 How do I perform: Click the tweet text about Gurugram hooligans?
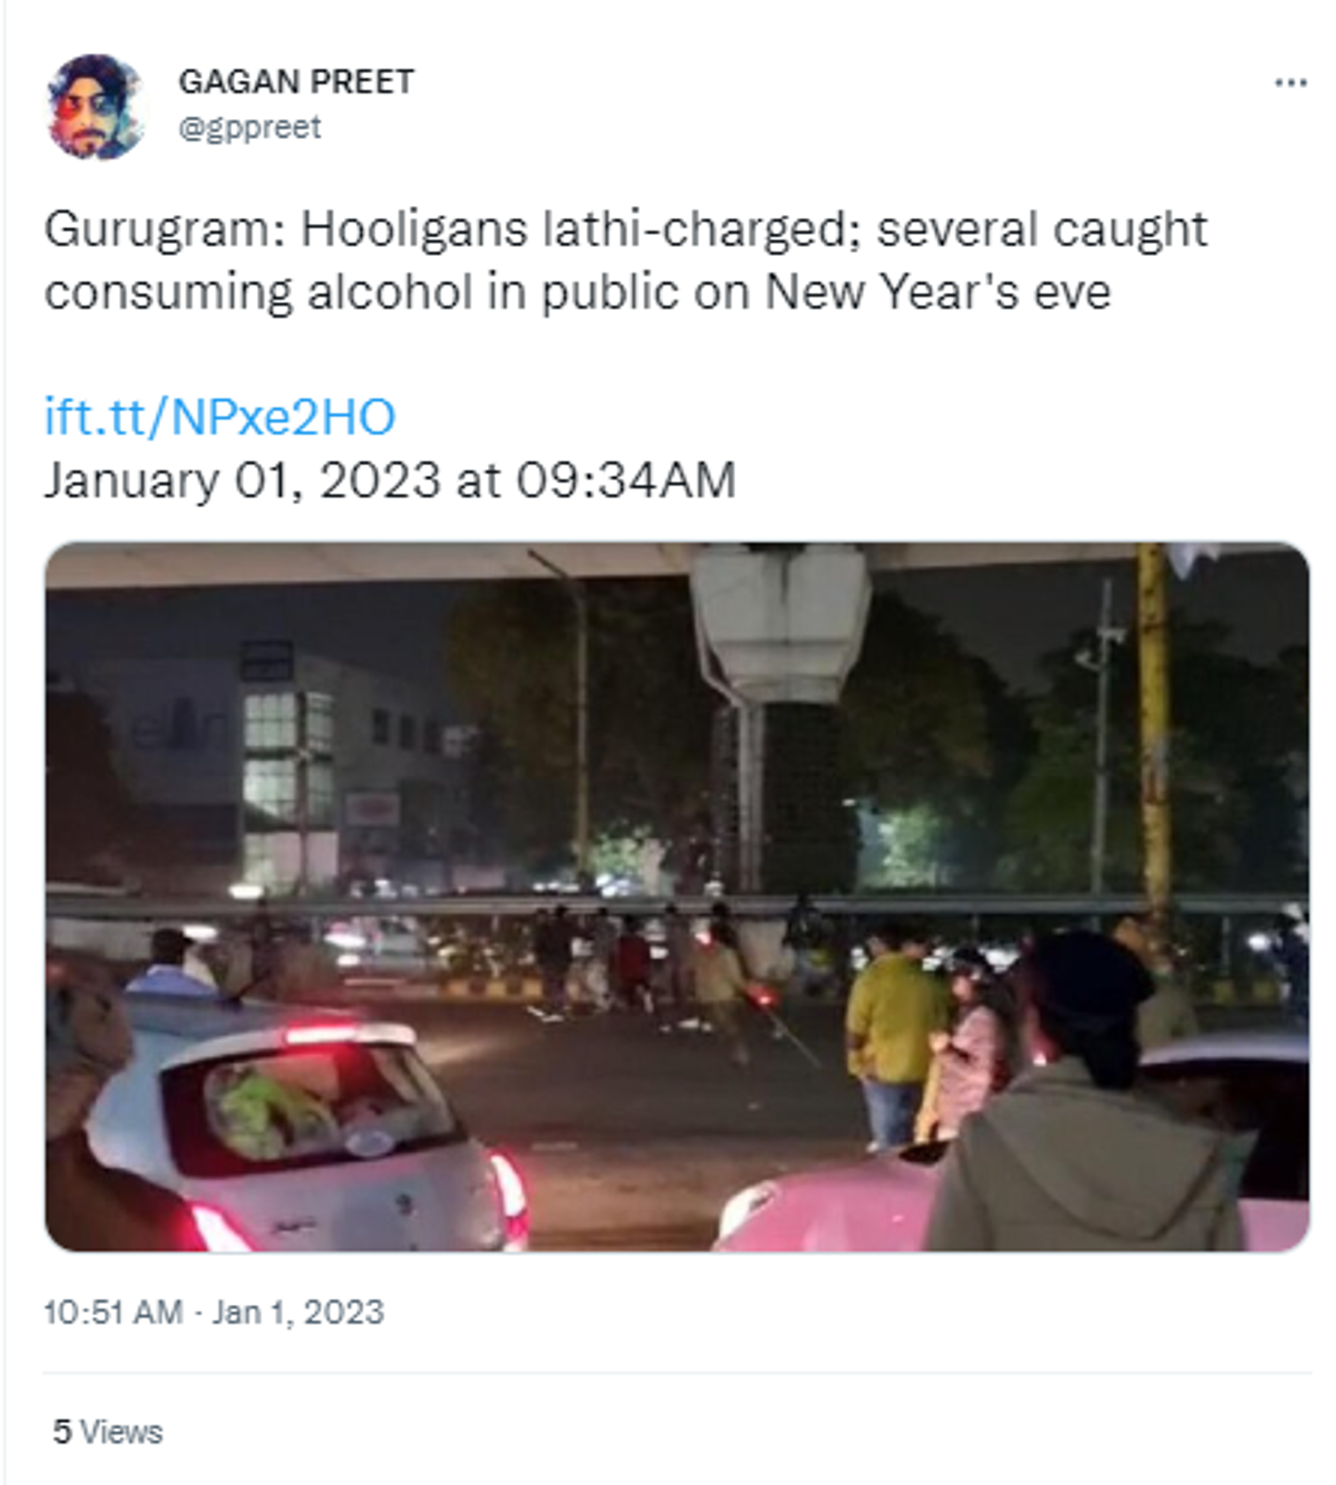[626, 260]
